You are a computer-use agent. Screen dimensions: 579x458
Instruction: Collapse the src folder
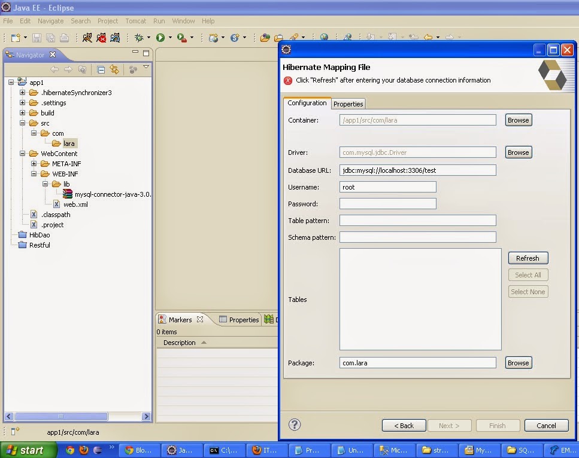(23, 123)
